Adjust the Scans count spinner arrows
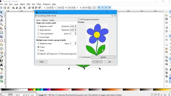Screen dimensions: 171x96 pos(76,43)
